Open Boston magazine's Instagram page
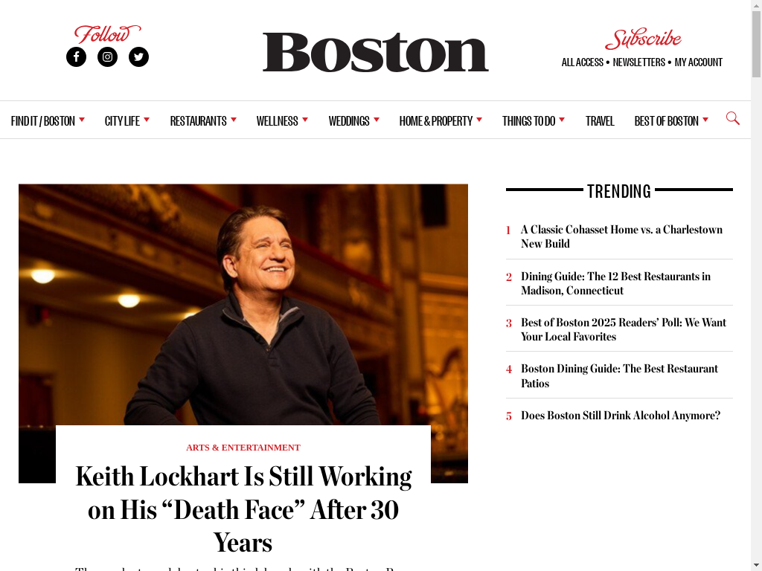Image resolution: width=762 pixels, height=571 pixels. pos(107,57)
